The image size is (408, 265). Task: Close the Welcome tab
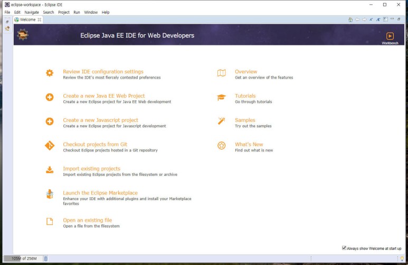tap(39, 20)
